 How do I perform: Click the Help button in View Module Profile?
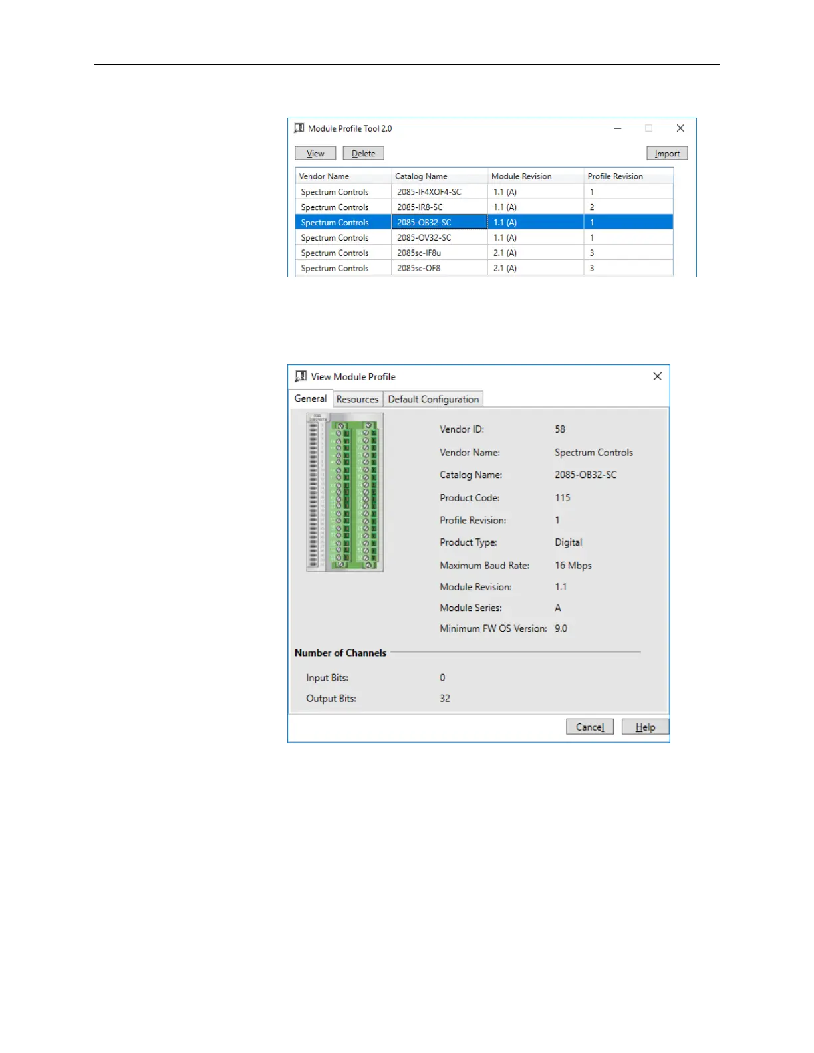[645, 727]
